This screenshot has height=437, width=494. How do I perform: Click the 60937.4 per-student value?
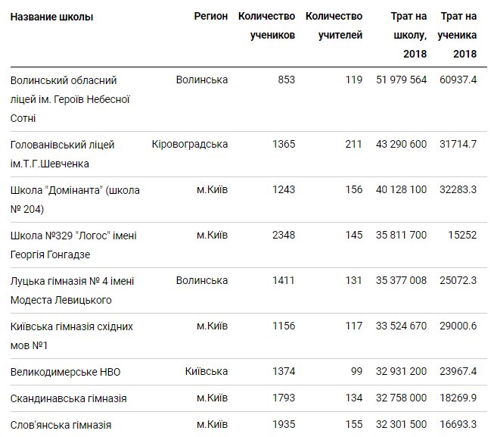(458, 80)
